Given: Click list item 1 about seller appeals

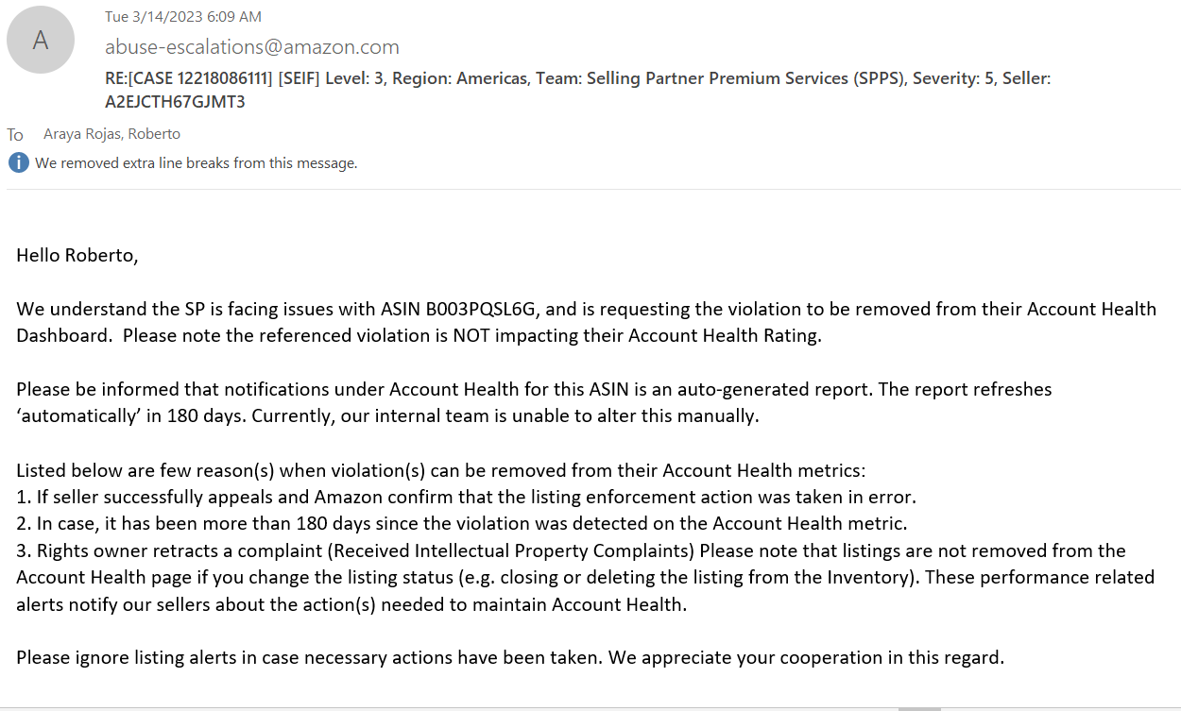Looking at the screenshot, I should 467,496.
